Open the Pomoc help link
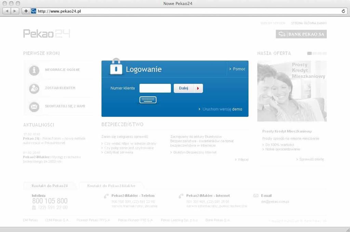350x232 pixels. tap(237, 69)
